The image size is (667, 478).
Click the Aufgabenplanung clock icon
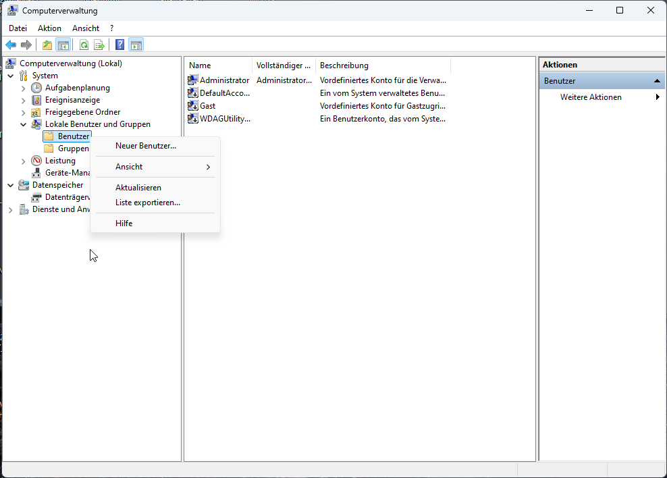click(36, 88)
